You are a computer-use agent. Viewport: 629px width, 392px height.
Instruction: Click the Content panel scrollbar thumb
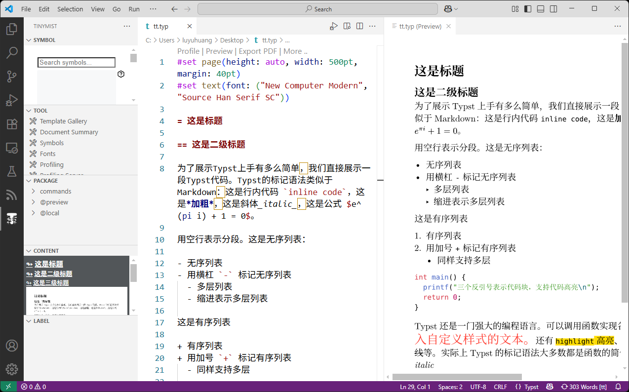(134, 273)
